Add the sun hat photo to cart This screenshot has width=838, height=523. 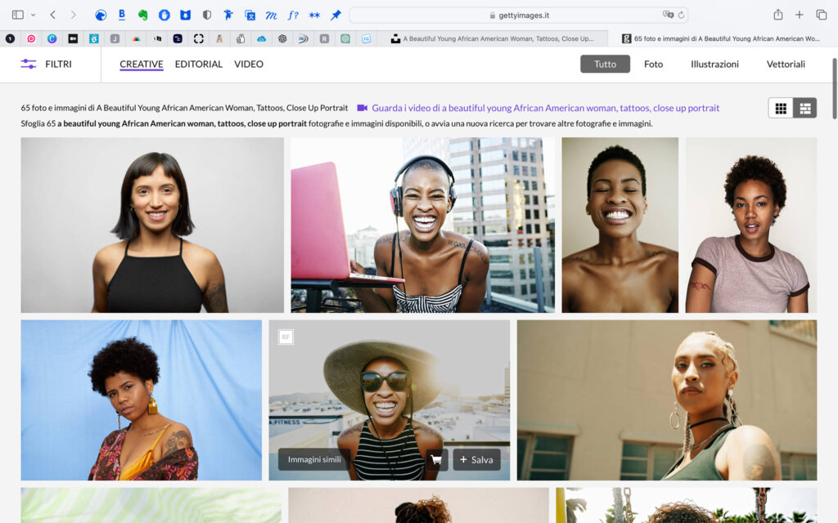437,459
